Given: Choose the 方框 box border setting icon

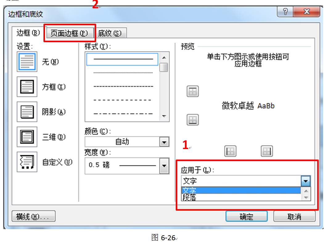Looking at the screenshot, I should tap(27, 87).
